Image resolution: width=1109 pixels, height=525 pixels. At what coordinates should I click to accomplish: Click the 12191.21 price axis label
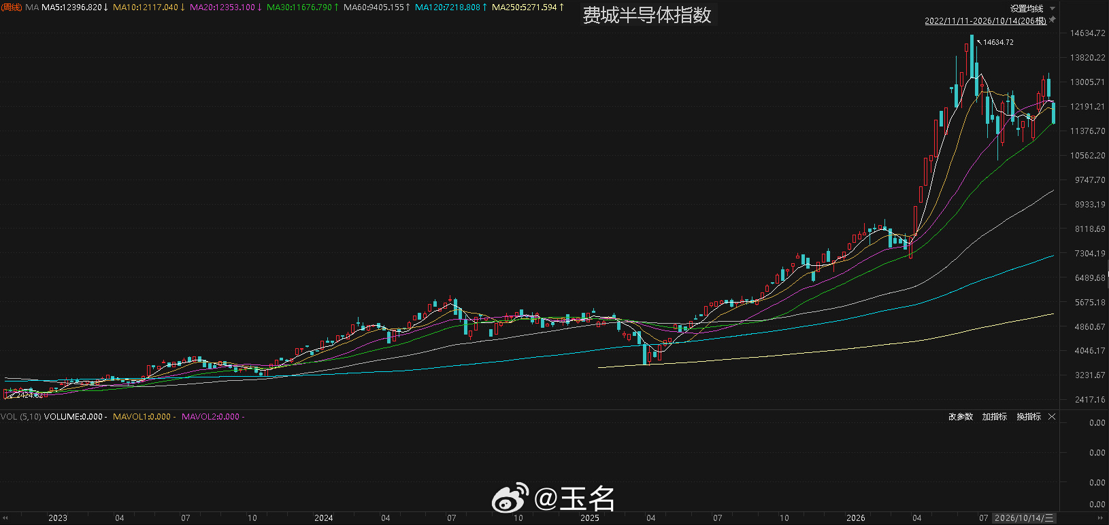pos(1088,107)
